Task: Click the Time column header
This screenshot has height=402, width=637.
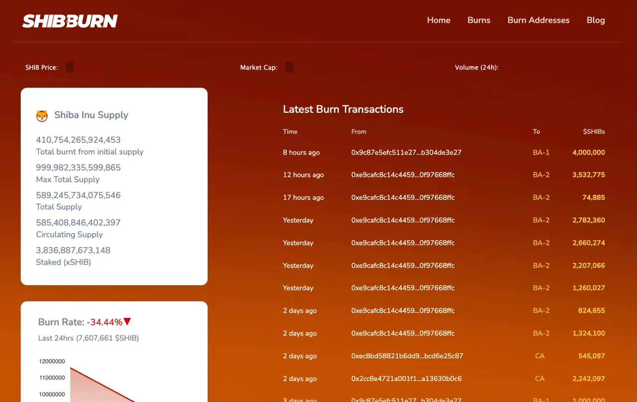Action: coord(290,132)
